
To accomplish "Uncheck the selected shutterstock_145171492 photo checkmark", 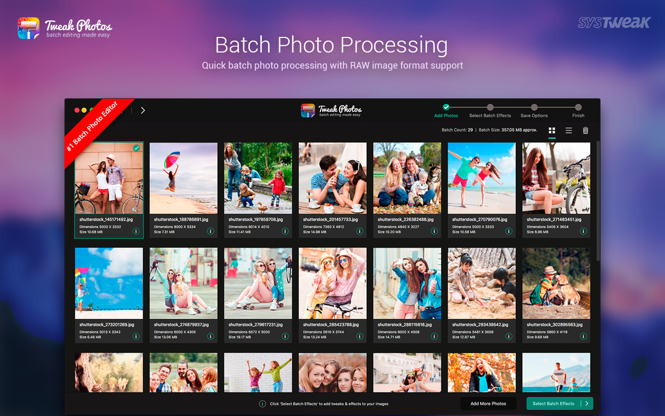I will pyautogui.click(x=136, y=148).
